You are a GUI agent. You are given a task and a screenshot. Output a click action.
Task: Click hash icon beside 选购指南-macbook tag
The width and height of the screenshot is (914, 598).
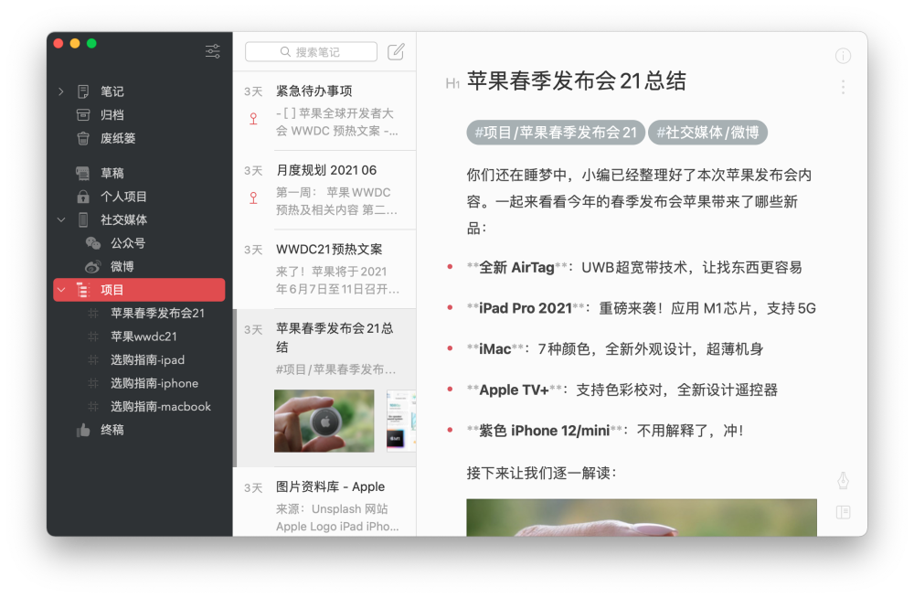point(93,407)
